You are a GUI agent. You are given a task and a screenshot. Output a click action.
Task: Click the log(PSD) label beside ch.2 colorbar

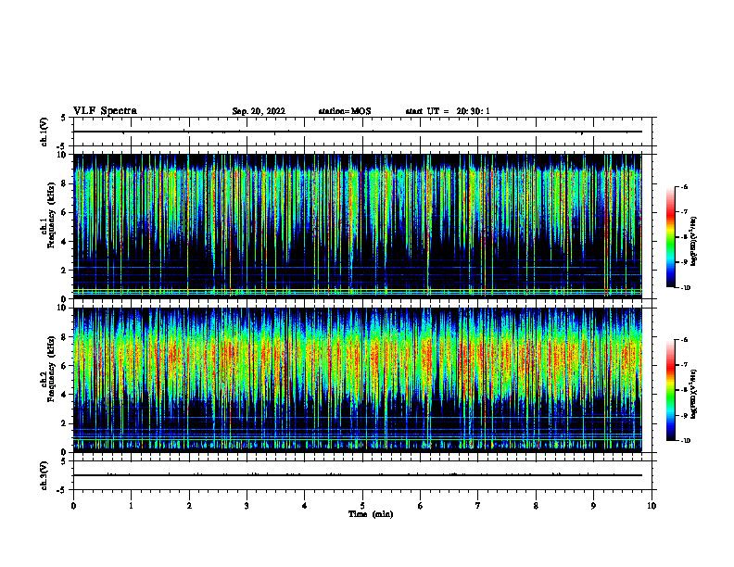[x=693, y=395]
